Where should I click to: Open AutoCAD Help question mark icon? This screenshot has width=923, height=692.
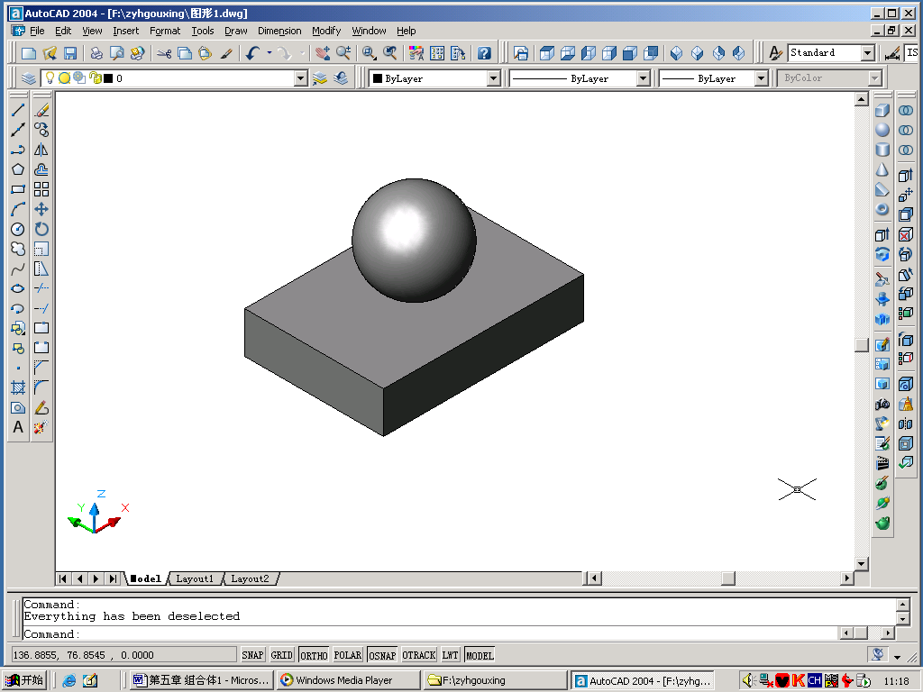click(484, 53)
